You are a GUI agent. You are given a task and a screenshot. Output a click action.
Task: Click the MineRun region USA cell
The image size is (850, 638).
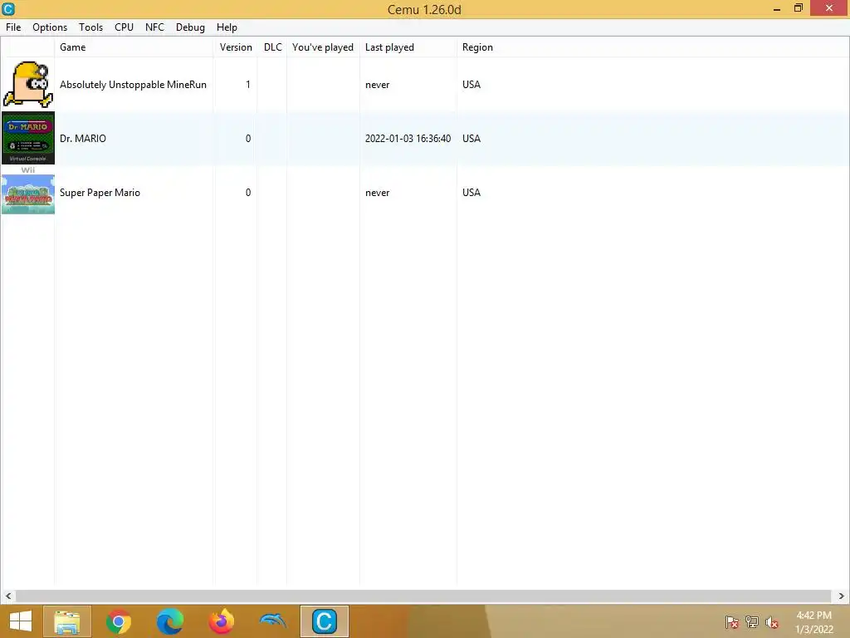[x=471, y=85]
